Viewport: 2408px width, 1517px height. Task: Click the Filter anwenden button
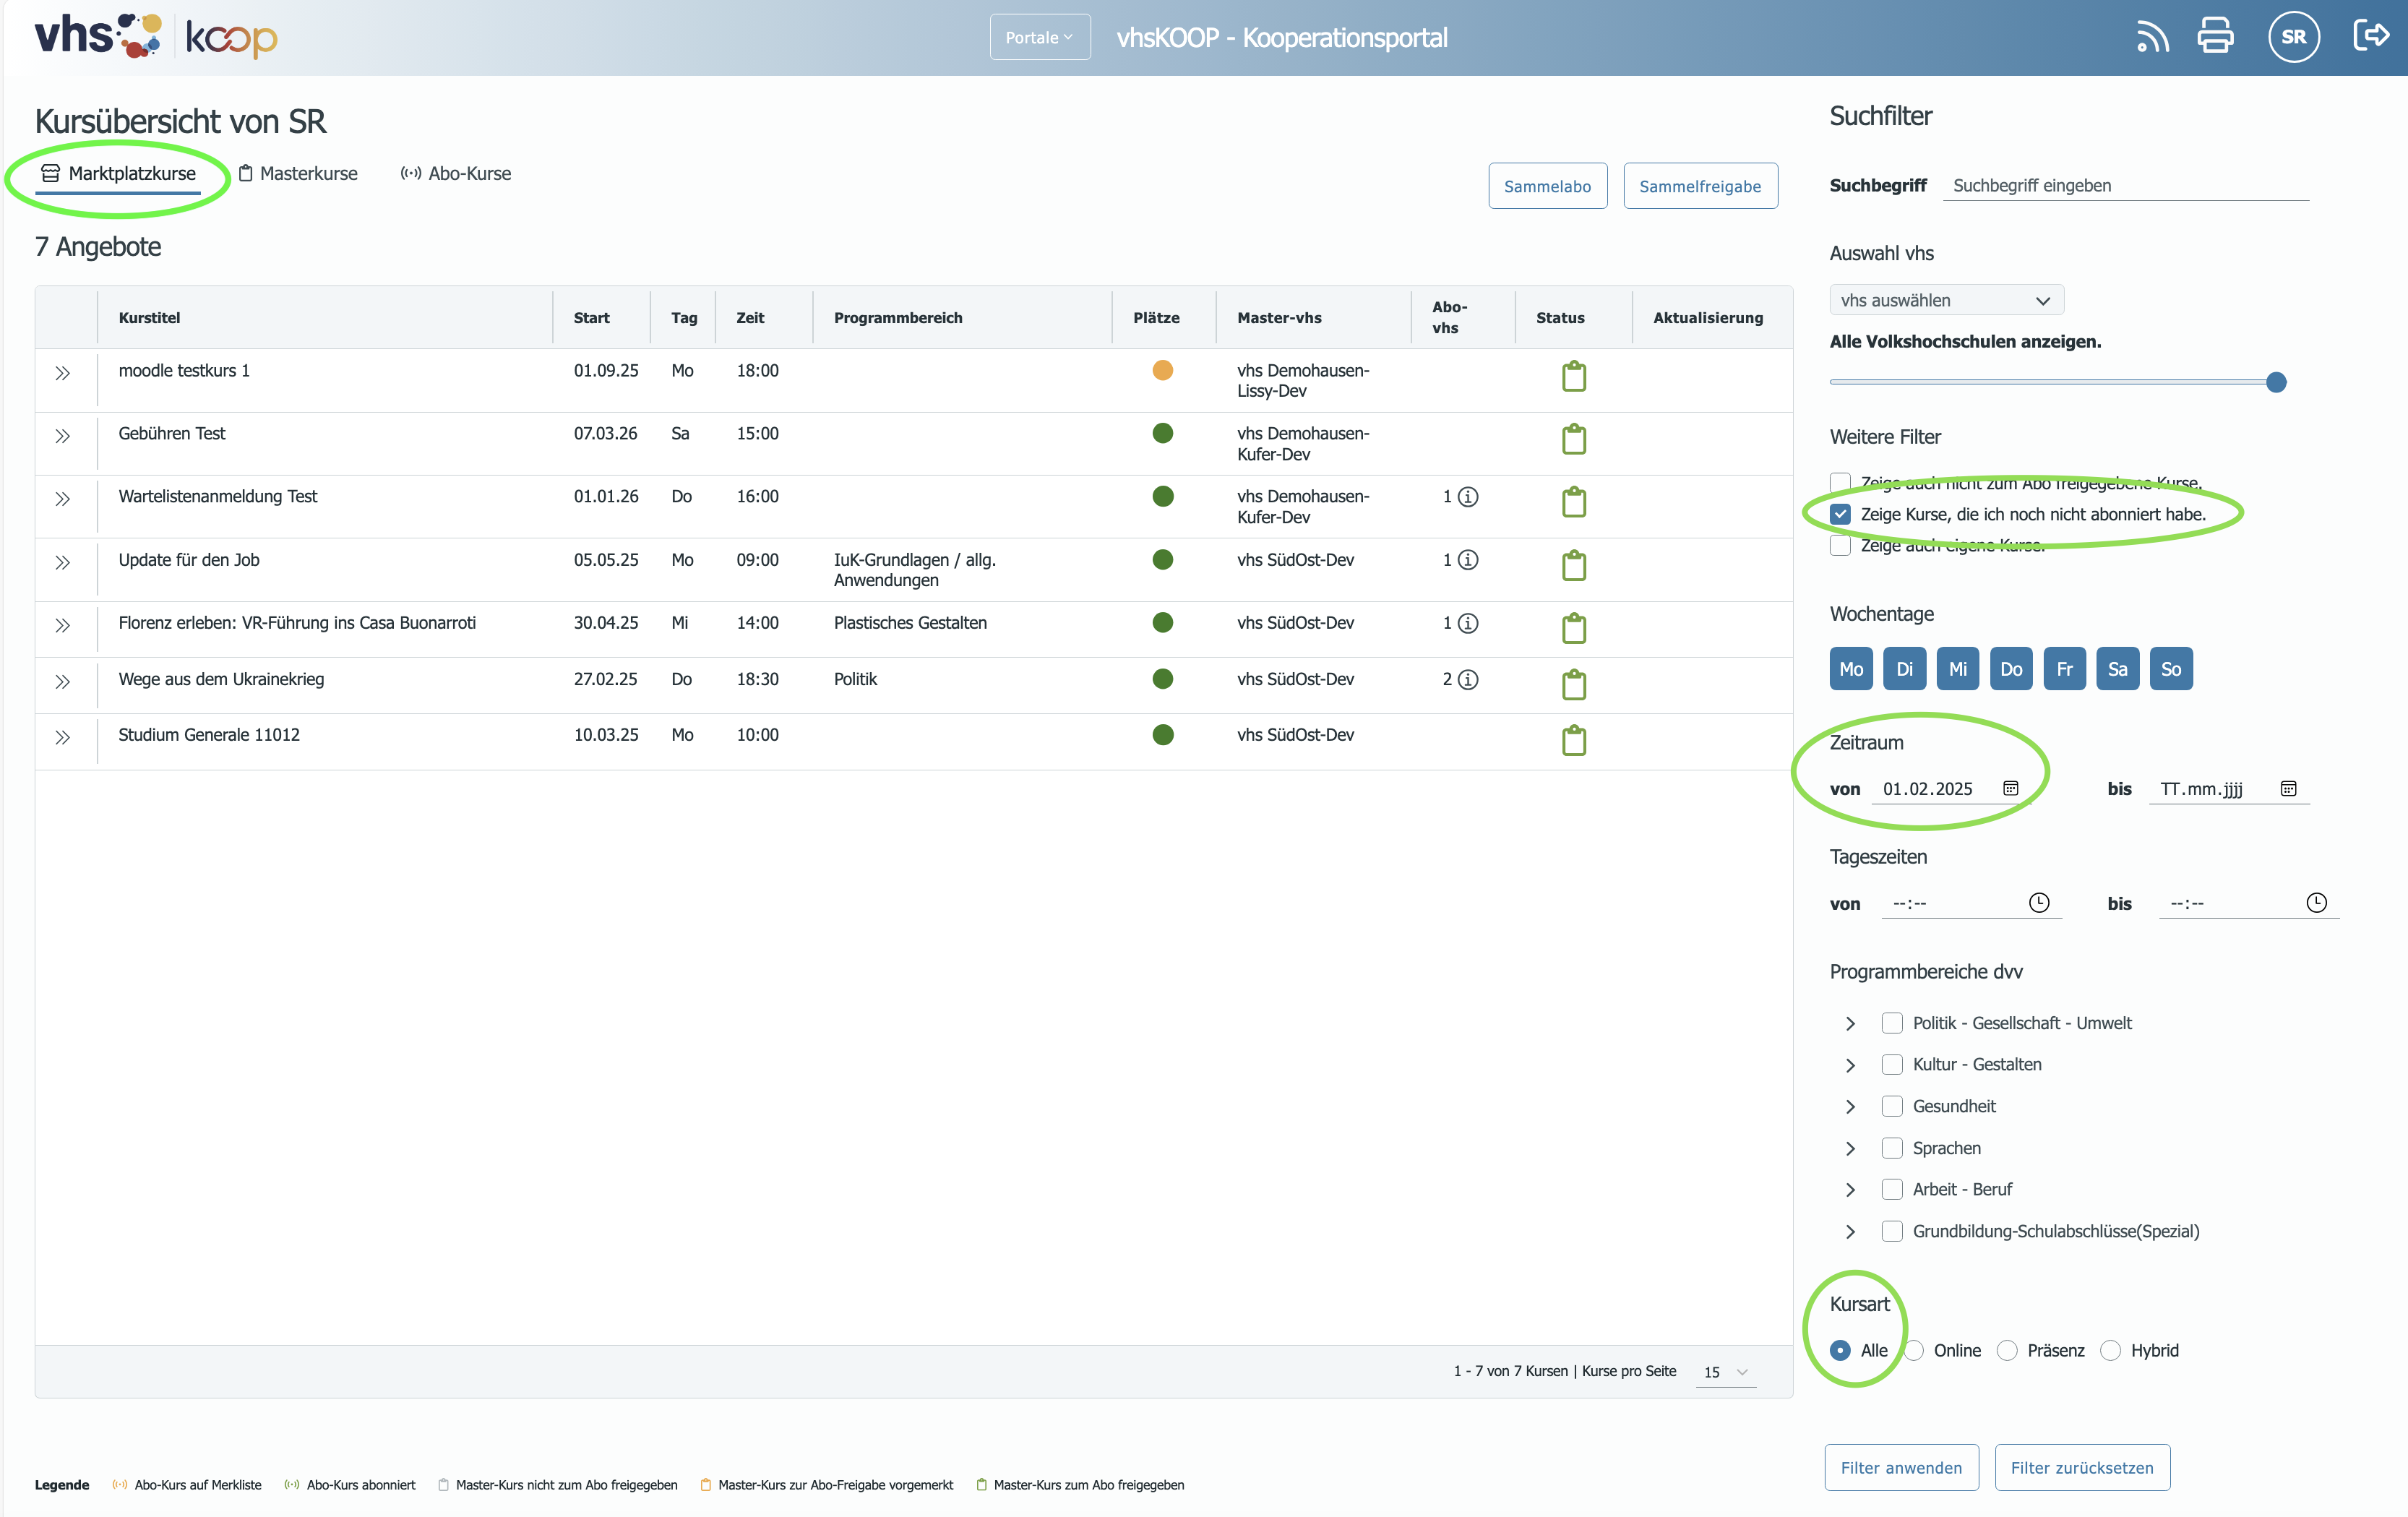tap(1901, 1467)
